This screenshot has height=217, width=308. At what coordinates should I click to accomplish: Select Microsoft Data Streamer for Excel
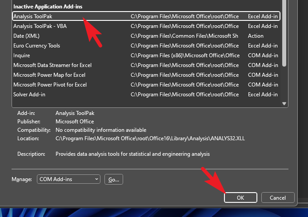coord(146,65)
